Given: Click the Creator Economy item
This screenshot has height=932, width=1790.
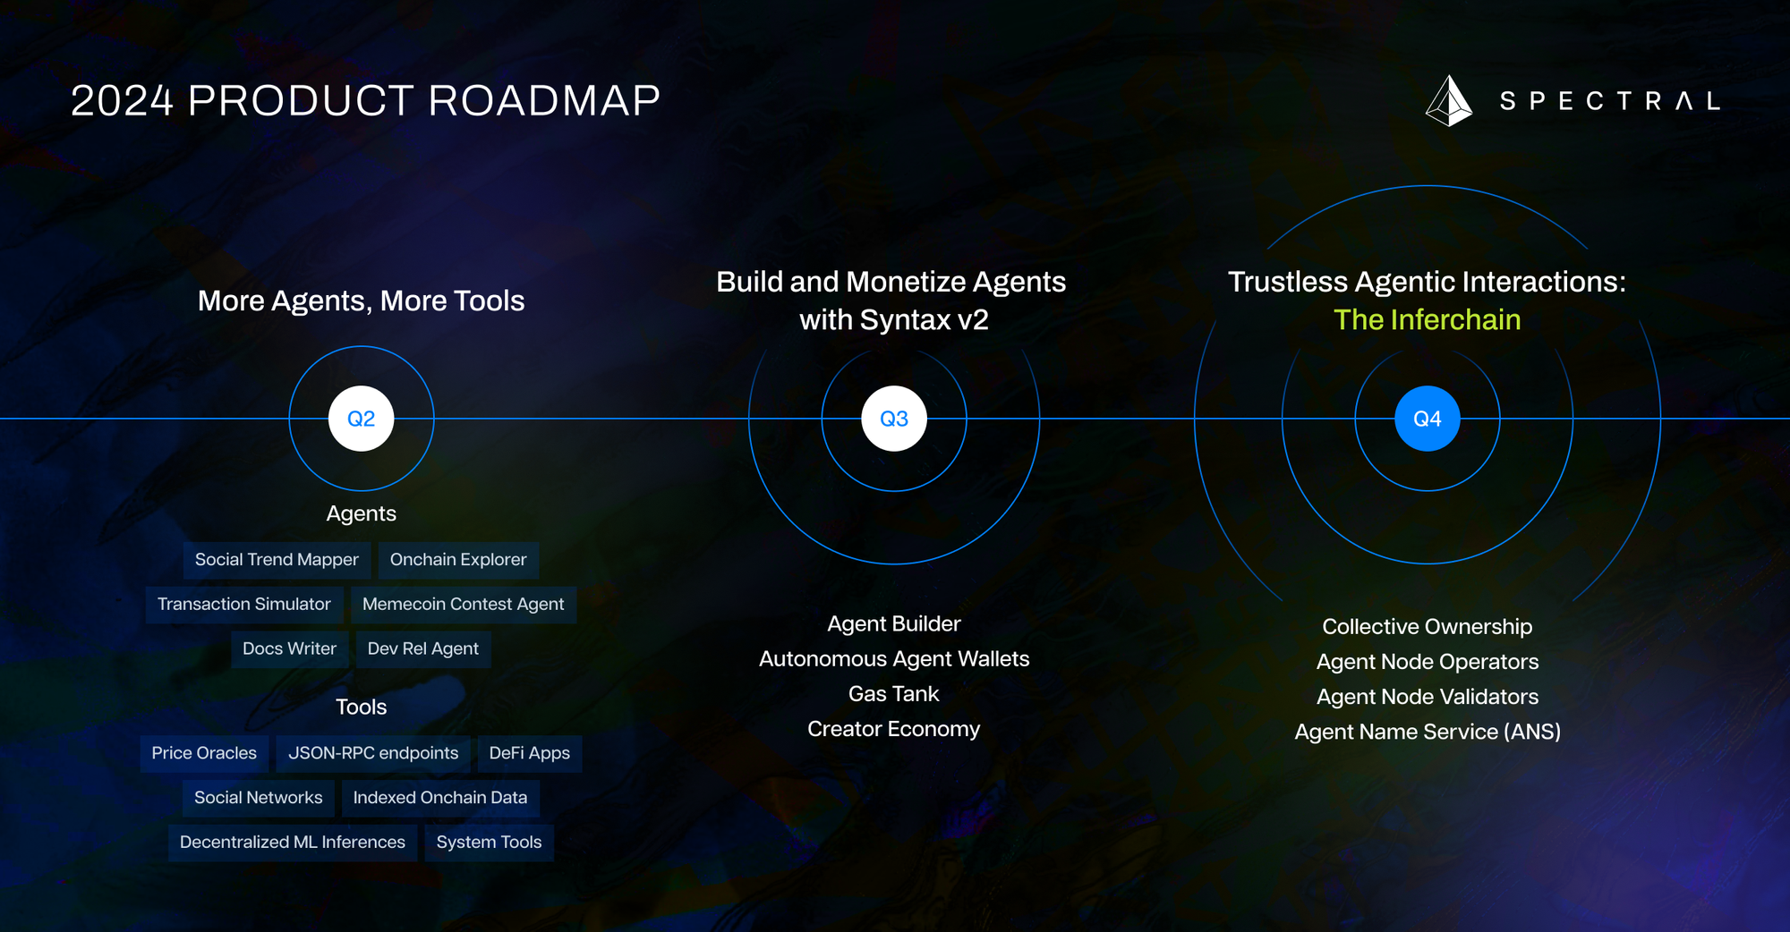Looking at the screenshot, I should [x=894, y=729].
